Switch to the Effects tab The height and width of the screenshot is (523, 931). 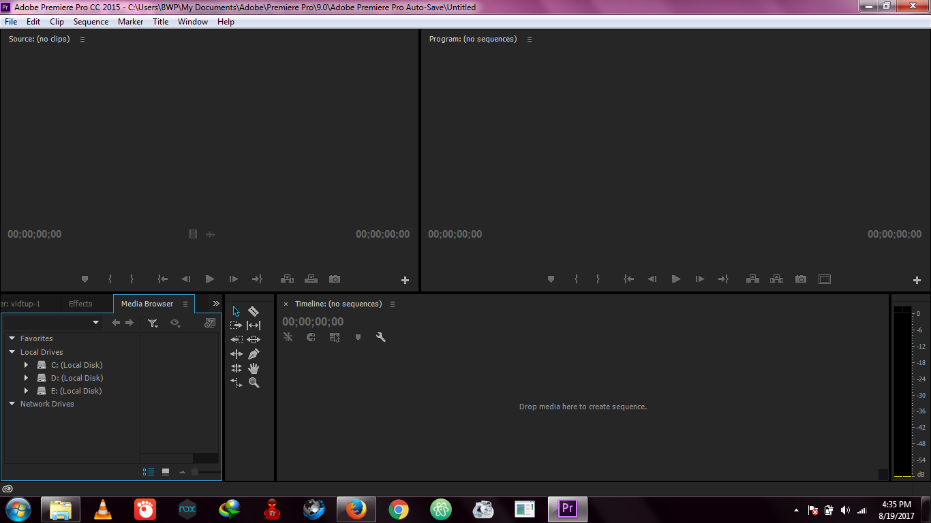click(x=80, y=304)
